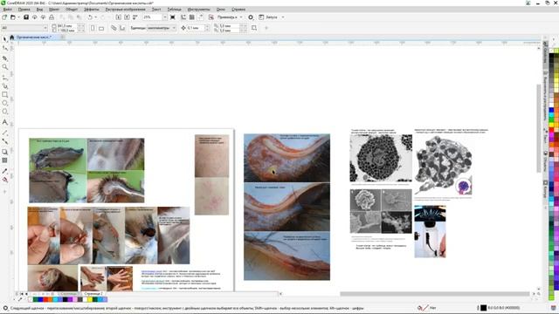Select the Ellipse tool
This screenshot has width=559, height=314.
tap(4, 103)
